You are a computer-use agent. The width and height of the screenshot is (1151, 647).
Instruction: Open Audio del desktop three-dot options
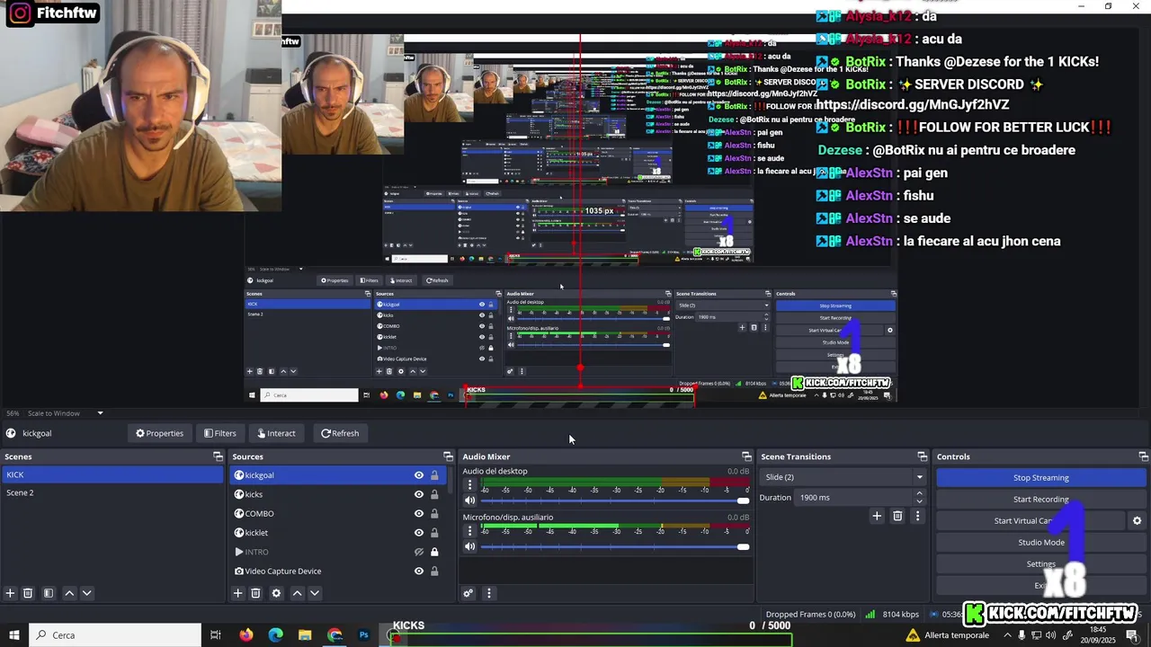coord(469,484)
